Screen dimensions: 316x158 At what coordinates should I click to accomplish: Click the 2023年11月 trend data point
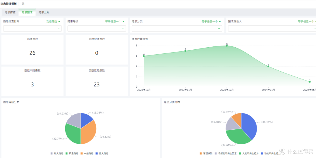tap(185, 51)
